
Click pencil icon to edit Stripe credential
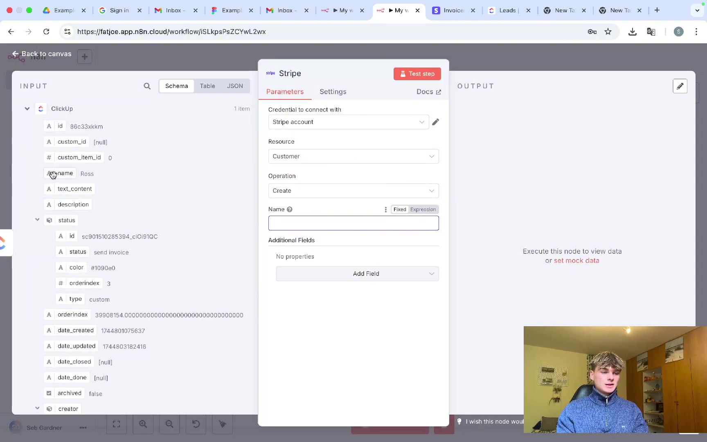[x=436, y=122]
